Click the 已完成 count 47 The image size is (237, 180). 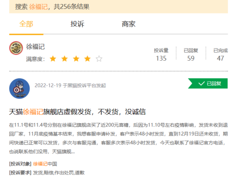(x=220, y=59)
